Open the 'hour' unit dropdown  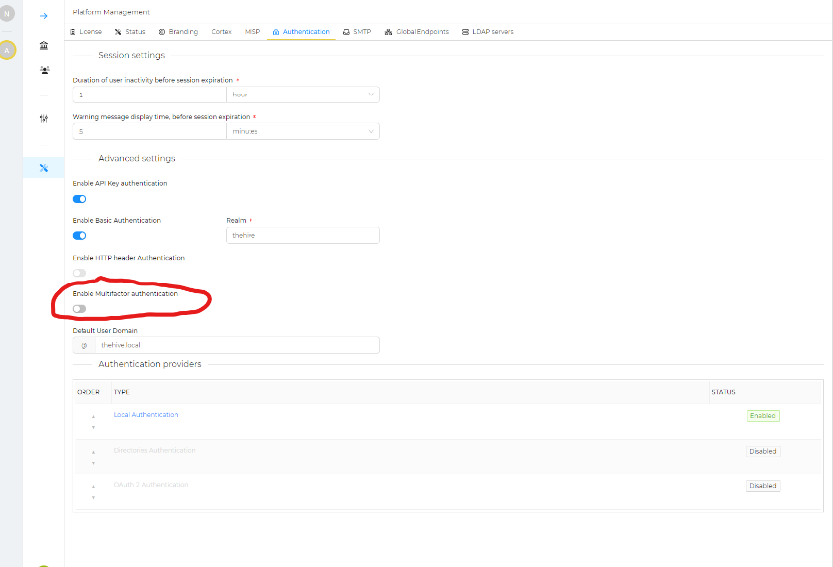pyautogui.click(x=302, y=94)
